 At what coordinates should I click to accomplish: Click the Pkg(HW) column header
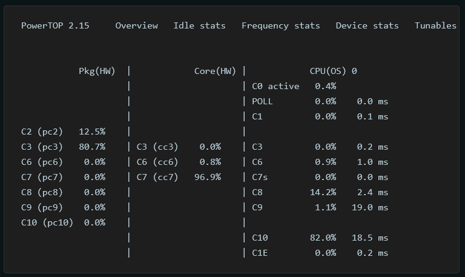point(97,72)
